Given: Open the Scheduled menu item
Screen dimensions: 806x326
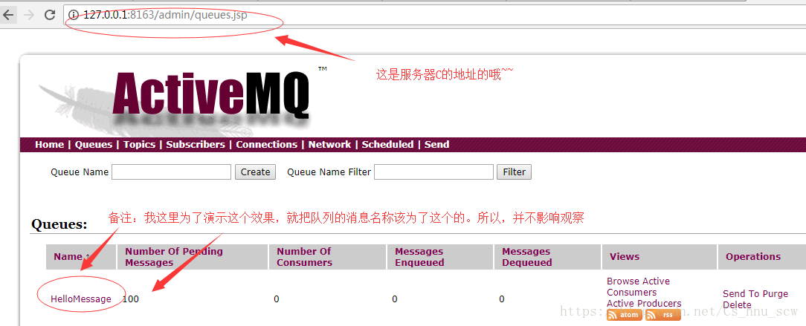Looking at the screenshot, I should click(x=387, y=145).
